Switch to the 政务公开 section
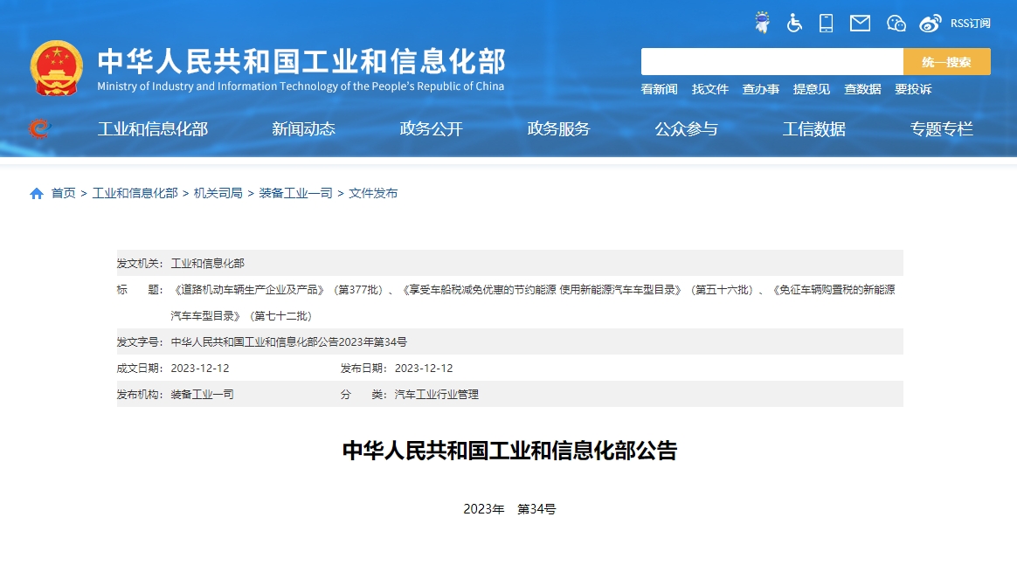 point(430,128)
